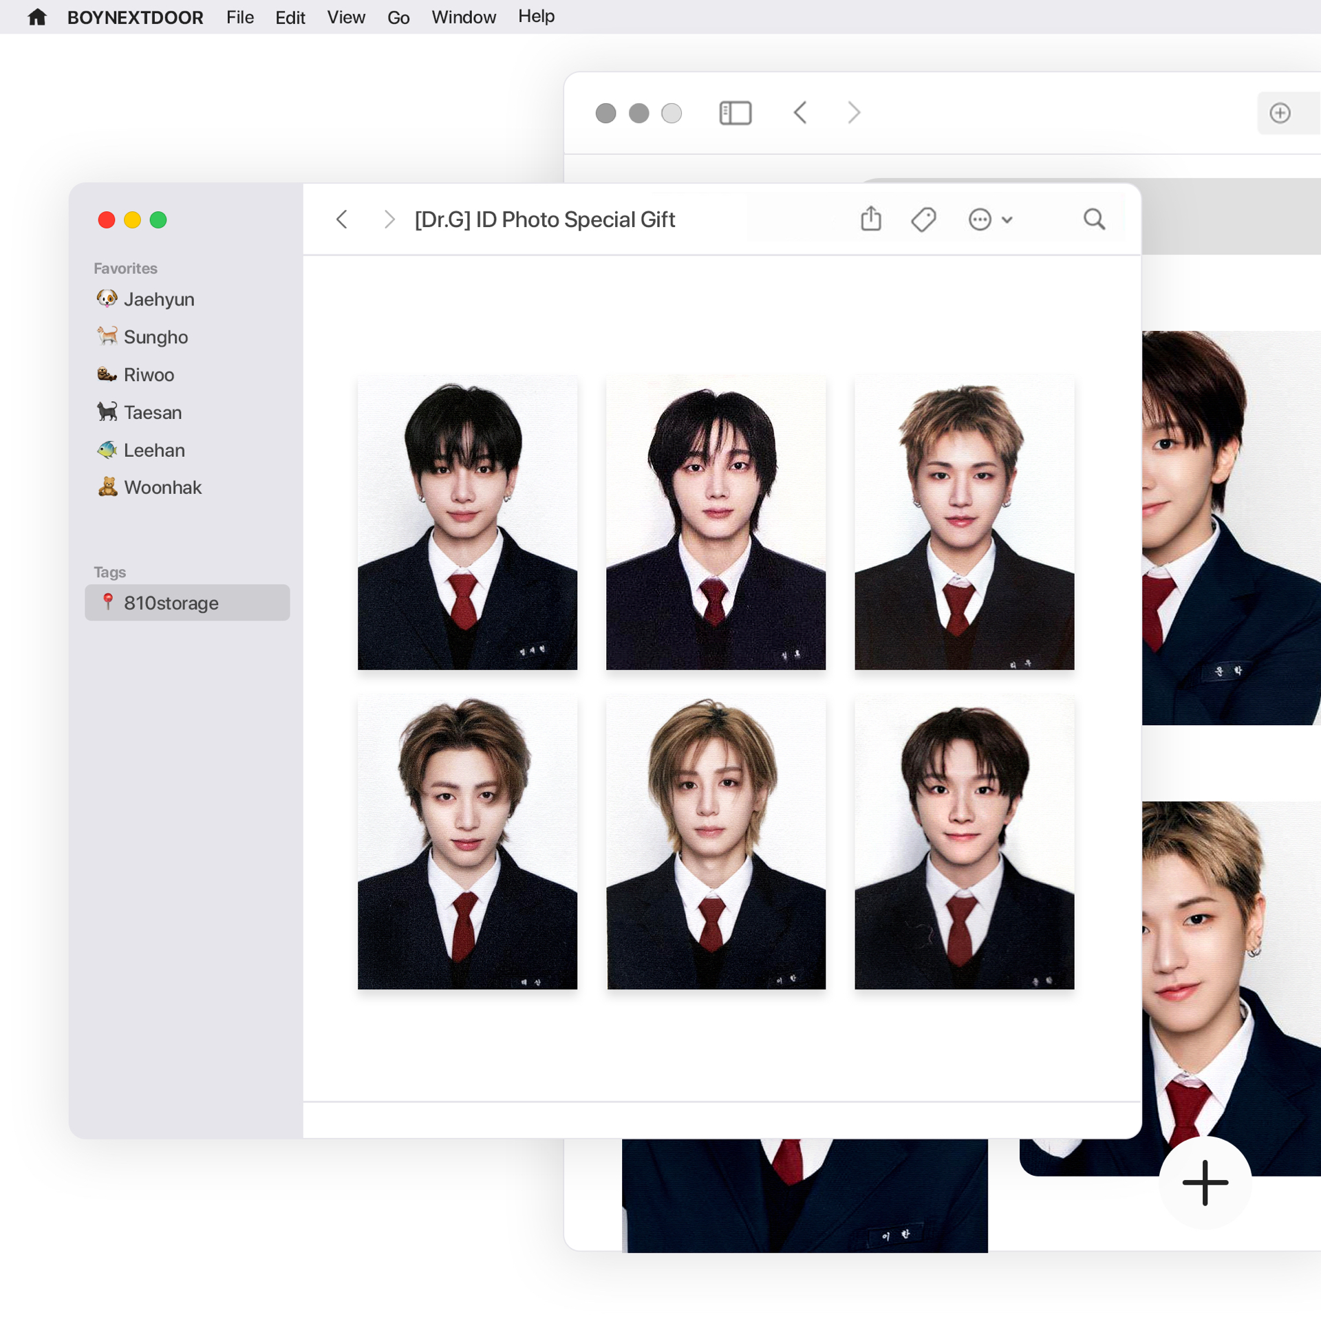Click the tag icon in toolbar
The width and height of the screenshot is (1321, 1321).
[x=923, y=219]
